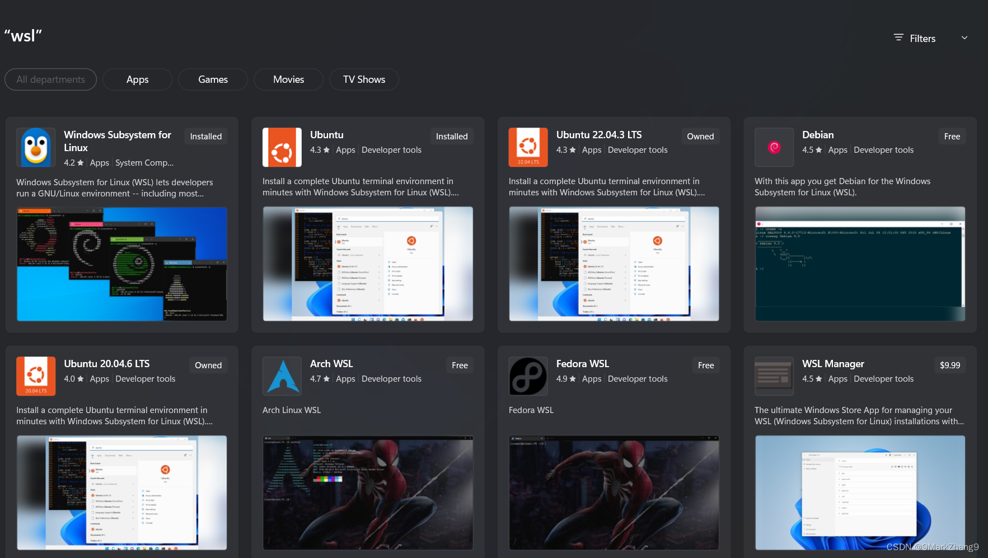Screen dimensions: 988x558
Task: Click the Fedora WSL logo icon
Action: click(528, 376)
